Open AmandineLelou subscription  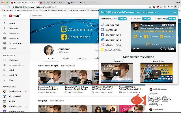[x=15, y=106]
